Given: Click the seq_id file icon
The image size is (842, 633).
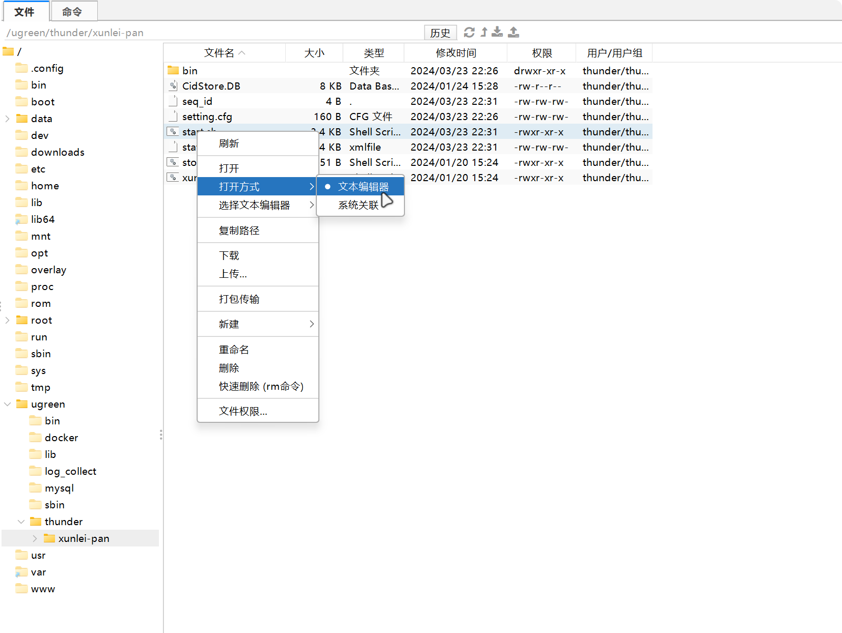Looking at the screenshot, I should [x=173, y=101].
